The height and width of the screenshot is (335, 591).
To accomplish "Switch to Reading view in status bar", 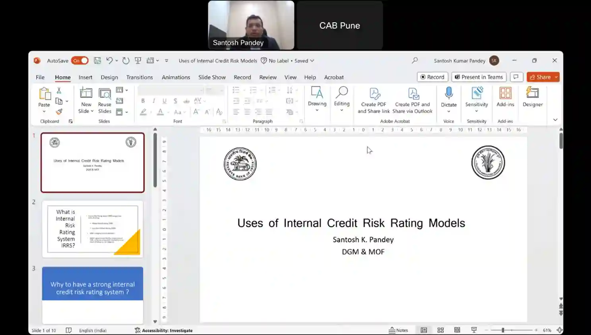I will [457, 330].
